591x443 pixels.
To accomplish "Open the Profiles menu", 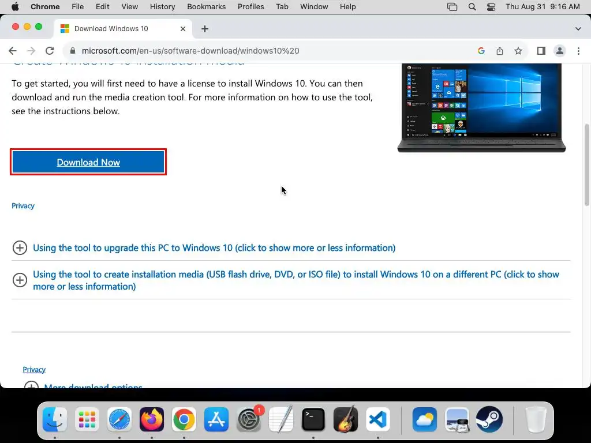I will pyautogui.click(x=250, y=7).
